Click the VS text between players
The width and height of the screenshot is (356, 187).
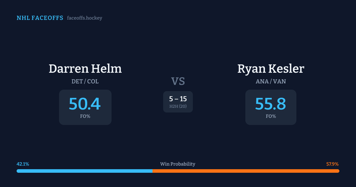(178, 81)
